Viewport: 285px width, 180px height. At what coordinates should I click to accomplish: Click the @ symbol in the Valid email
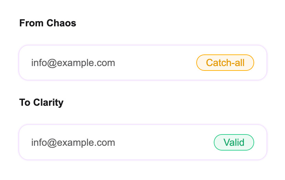tap(52, 143)
